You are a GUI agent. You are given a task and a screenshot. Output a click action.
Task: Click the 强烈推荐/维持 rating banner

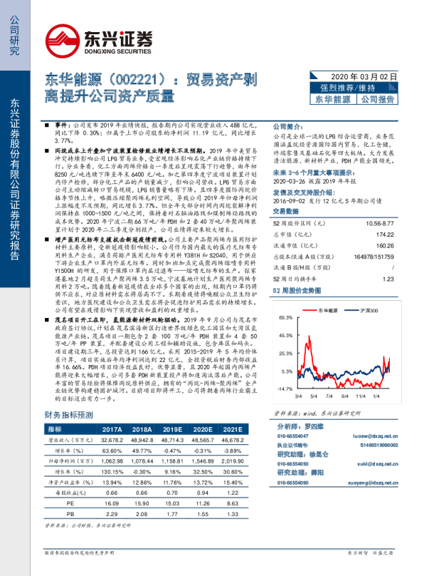pos(354,88)
